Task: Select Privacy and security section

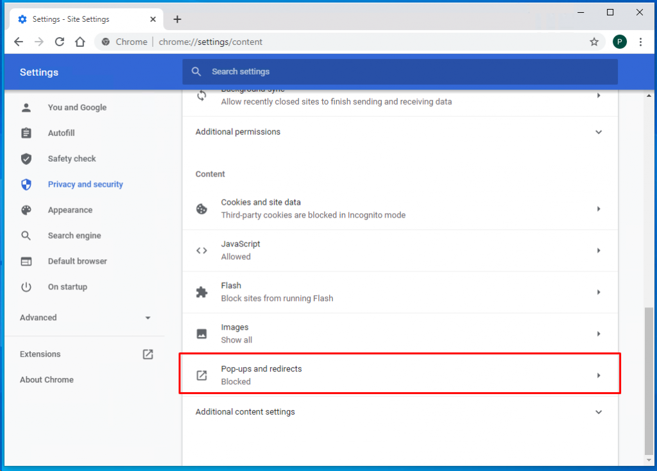Action: click(x=85, y=184)
